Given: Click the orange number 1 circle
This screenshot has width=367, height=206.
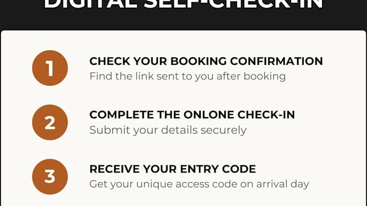Looking at the screenshot, I should point(50,69).
